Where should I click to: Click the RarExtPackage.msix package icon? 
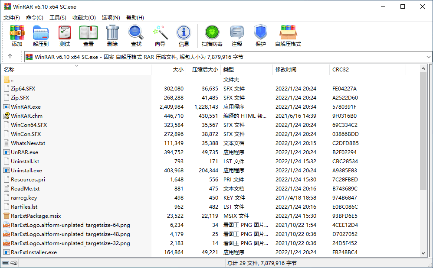point(7,216)
